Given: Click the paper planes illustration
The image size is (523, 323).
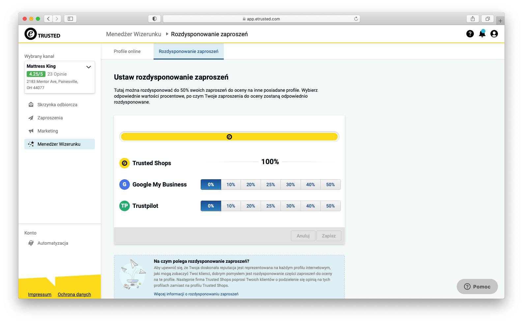Looking at the screenshot, I should [133, 274].
